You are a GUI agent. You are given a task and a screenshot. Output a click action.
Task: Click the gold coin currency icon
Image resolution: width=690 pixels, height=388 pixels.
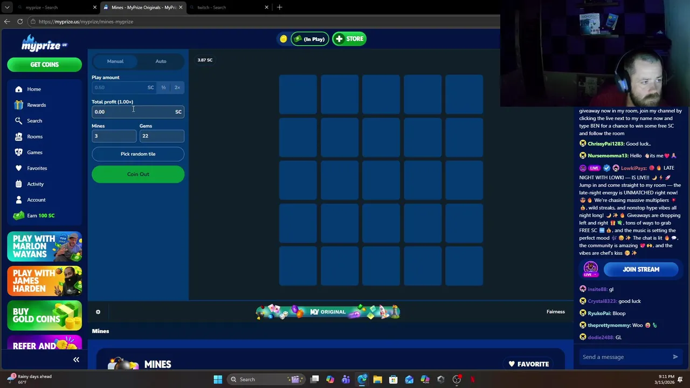[283, 39]
